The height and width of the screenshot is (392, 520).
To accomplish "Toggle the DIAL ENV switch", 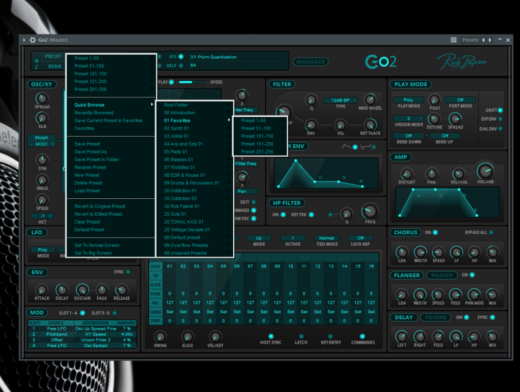I will (x=500, y=129).
